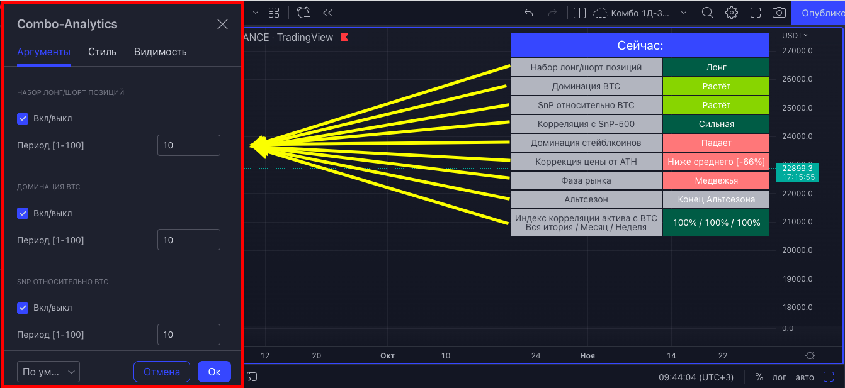Screen dimensions: 845x388
Task: Click the Отмена button
Action: click(x=162, y=372)
